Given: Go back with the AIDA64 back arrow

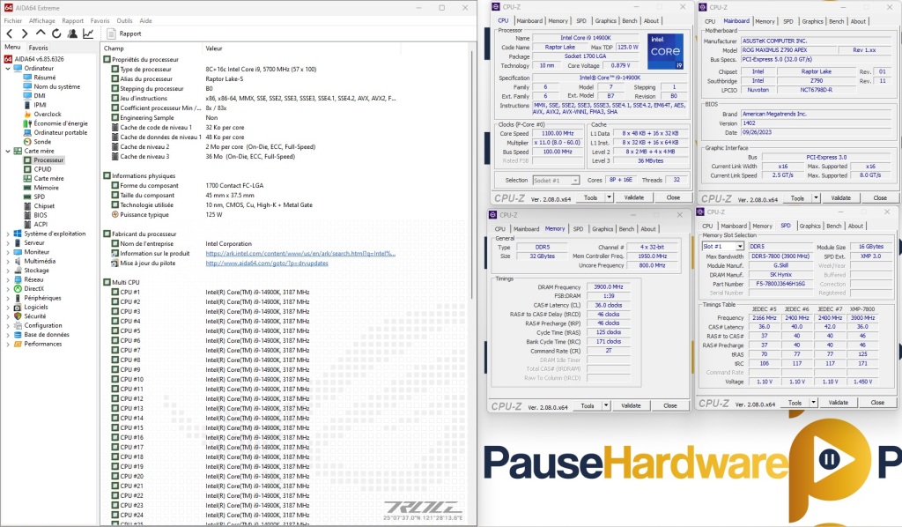Looking at the screenshot, I should click(9, 34).
